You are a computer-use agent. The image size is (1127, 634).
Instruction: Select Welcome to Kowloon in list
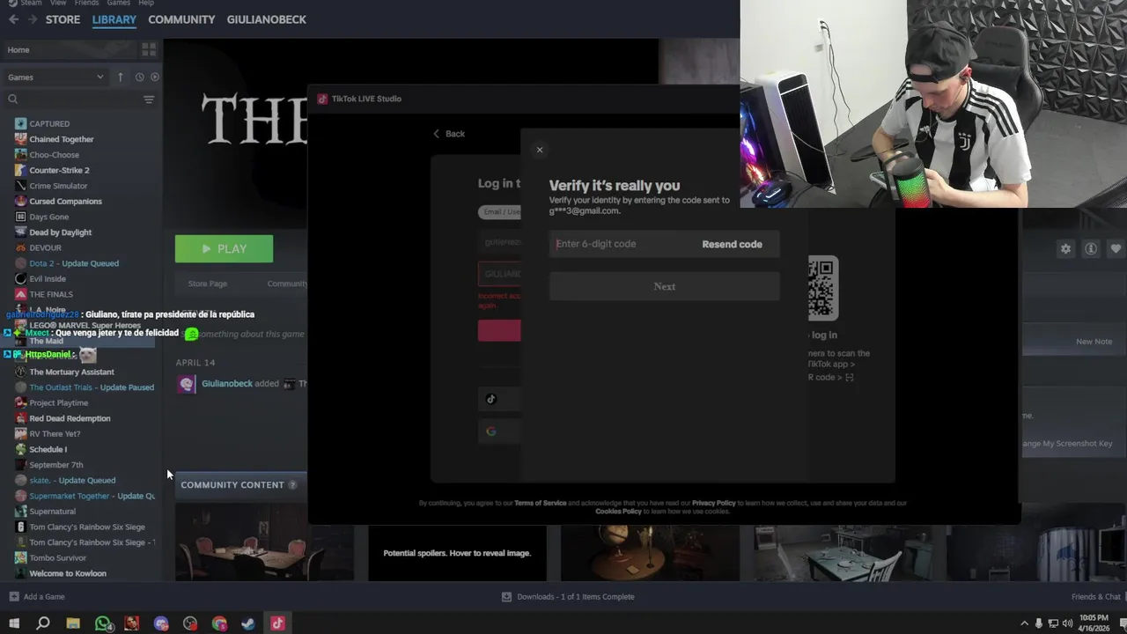pyautogui.click(x=68, y=573)
